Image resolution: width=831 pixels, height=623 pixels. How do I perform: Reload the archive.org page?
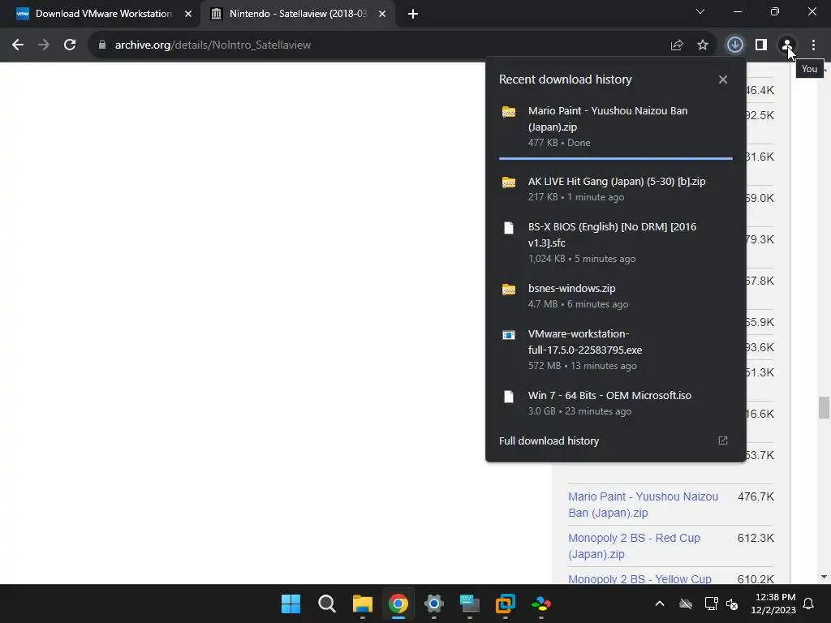pos(70,45)
